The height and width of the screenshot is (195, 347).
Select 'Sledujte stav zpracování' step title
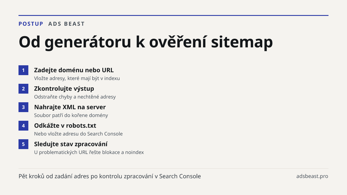(x=71, y=144)
